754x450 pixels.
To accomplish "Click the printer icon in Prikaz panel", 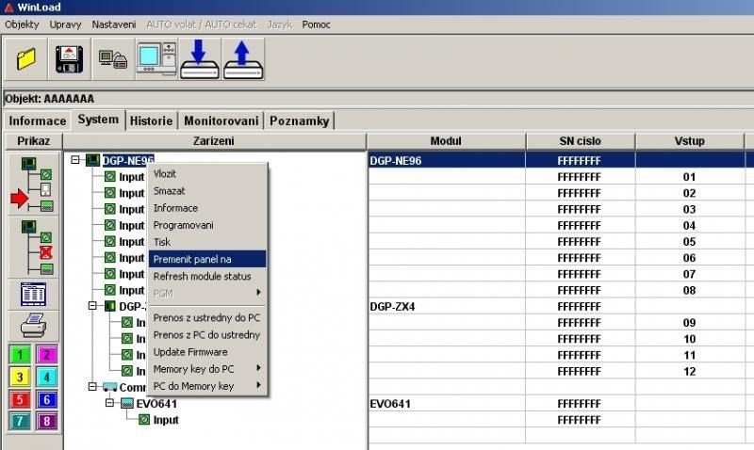I will 34,326.
